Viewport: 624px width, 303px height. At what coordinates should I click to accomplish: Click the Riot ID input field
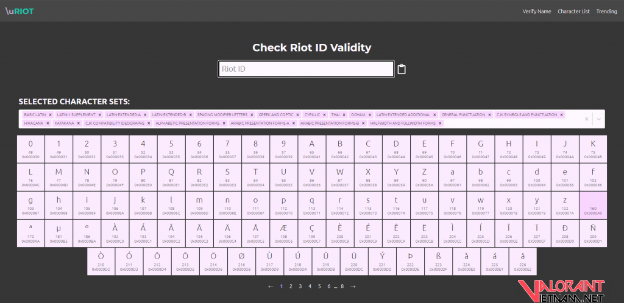[306, 69]
